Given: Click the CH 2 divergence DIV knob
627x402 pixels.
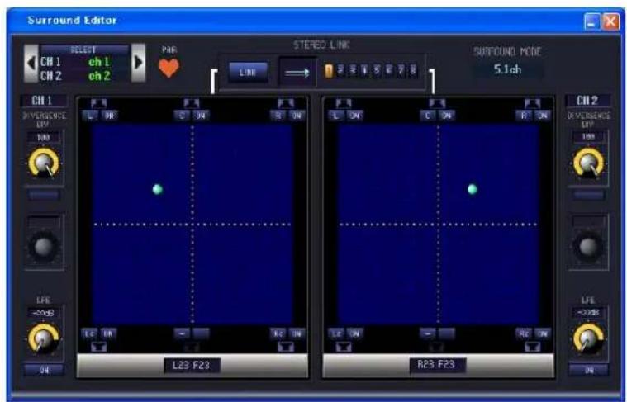Looking at the screenshot, I should (x=589, y=163).
